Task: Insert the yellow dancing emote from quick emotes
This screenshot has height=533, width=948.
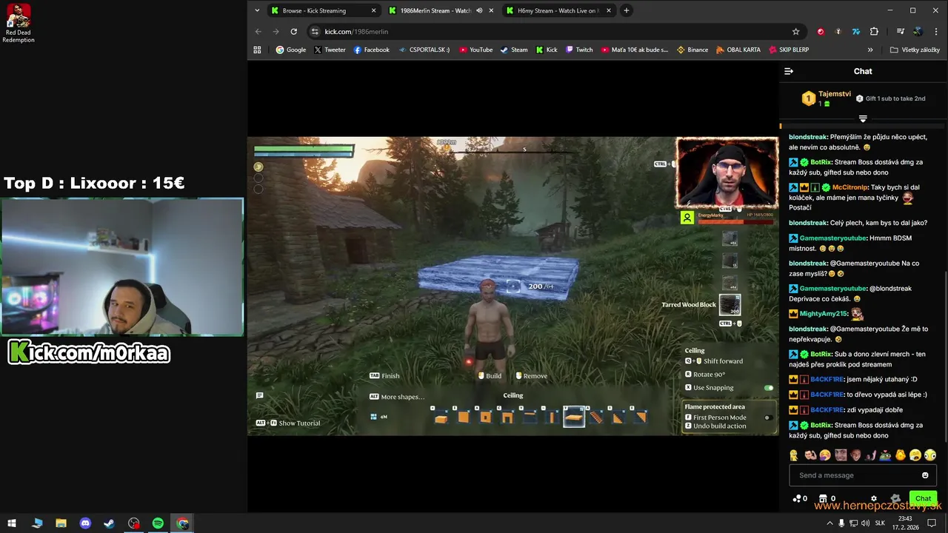Action: pos(794,455)
